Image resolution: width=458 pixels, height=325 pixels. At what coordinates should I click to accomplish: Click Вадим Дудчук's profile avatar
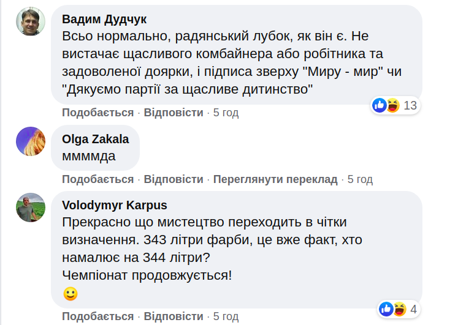coord(30,22)
